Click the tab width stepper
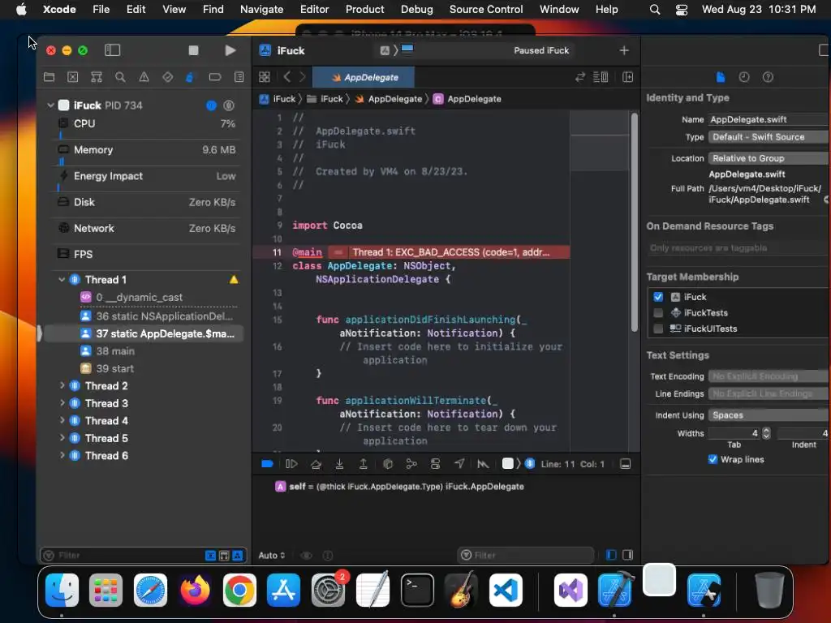831x623 pixels. [766, 433]
